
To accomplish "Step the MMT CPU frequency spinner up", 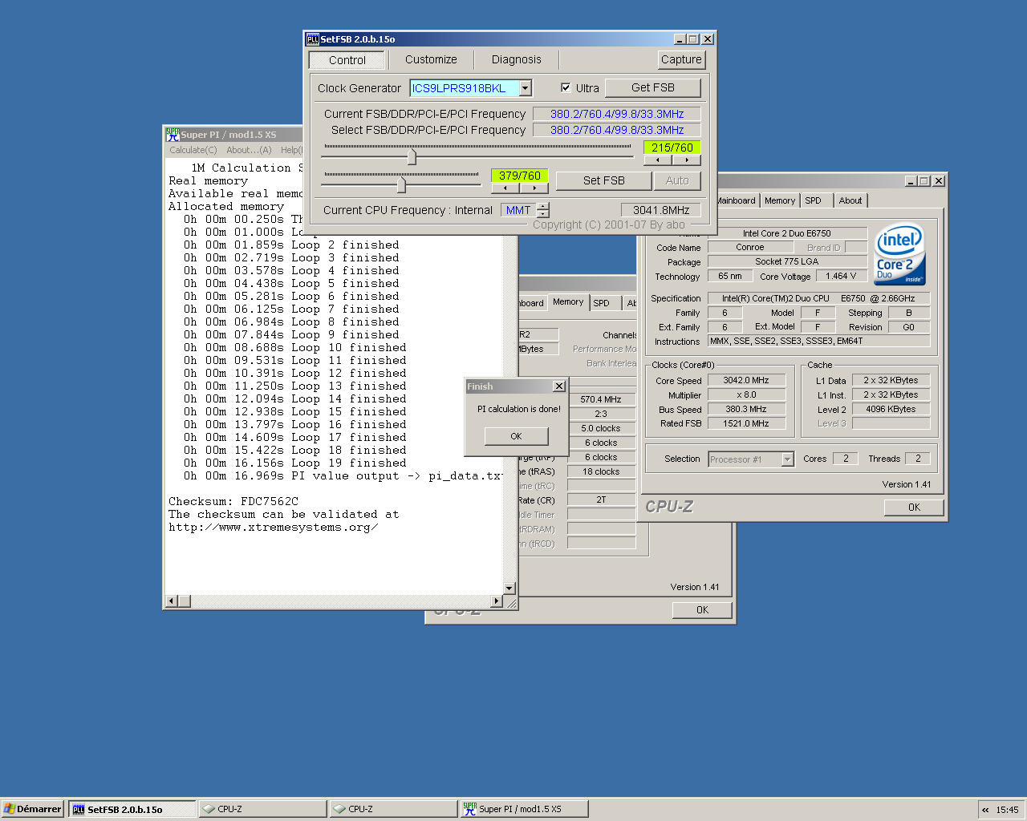I will [x=543, y=206].
